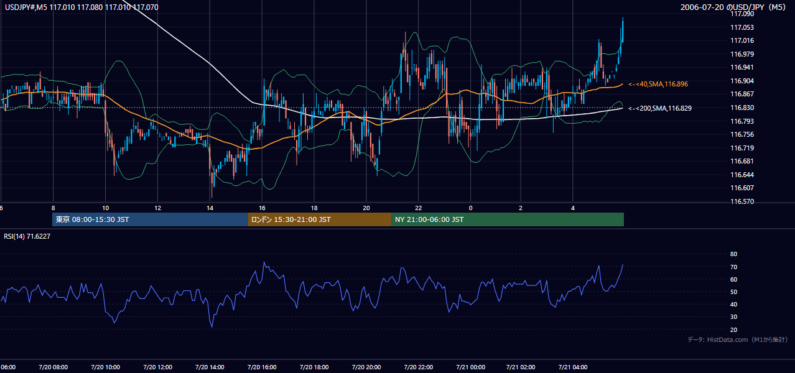Viewport: 795px width, 373px height.
Task: Click the 116.644 price axis label
Action: click(742, 175)
